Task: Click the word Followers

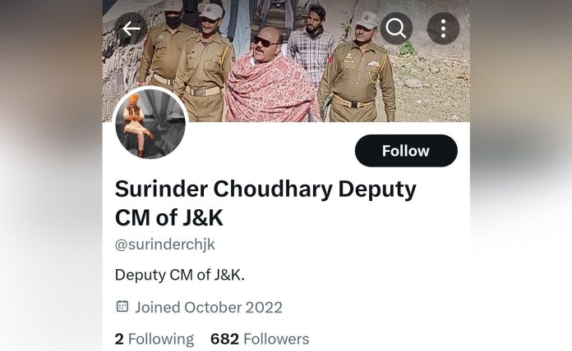Action: (x=276, y=339)
